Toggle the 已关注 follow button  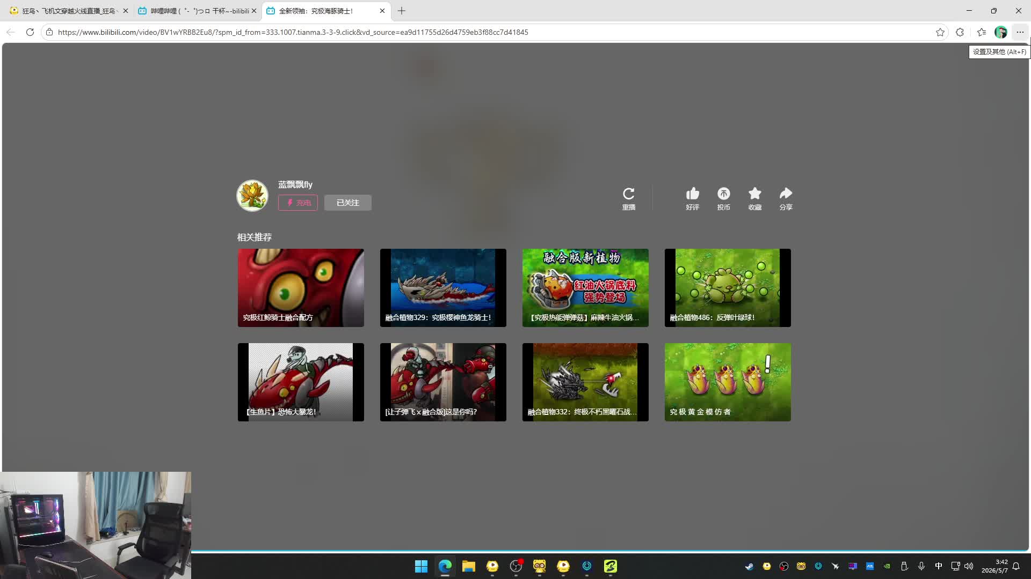click(x=347, y=203)
